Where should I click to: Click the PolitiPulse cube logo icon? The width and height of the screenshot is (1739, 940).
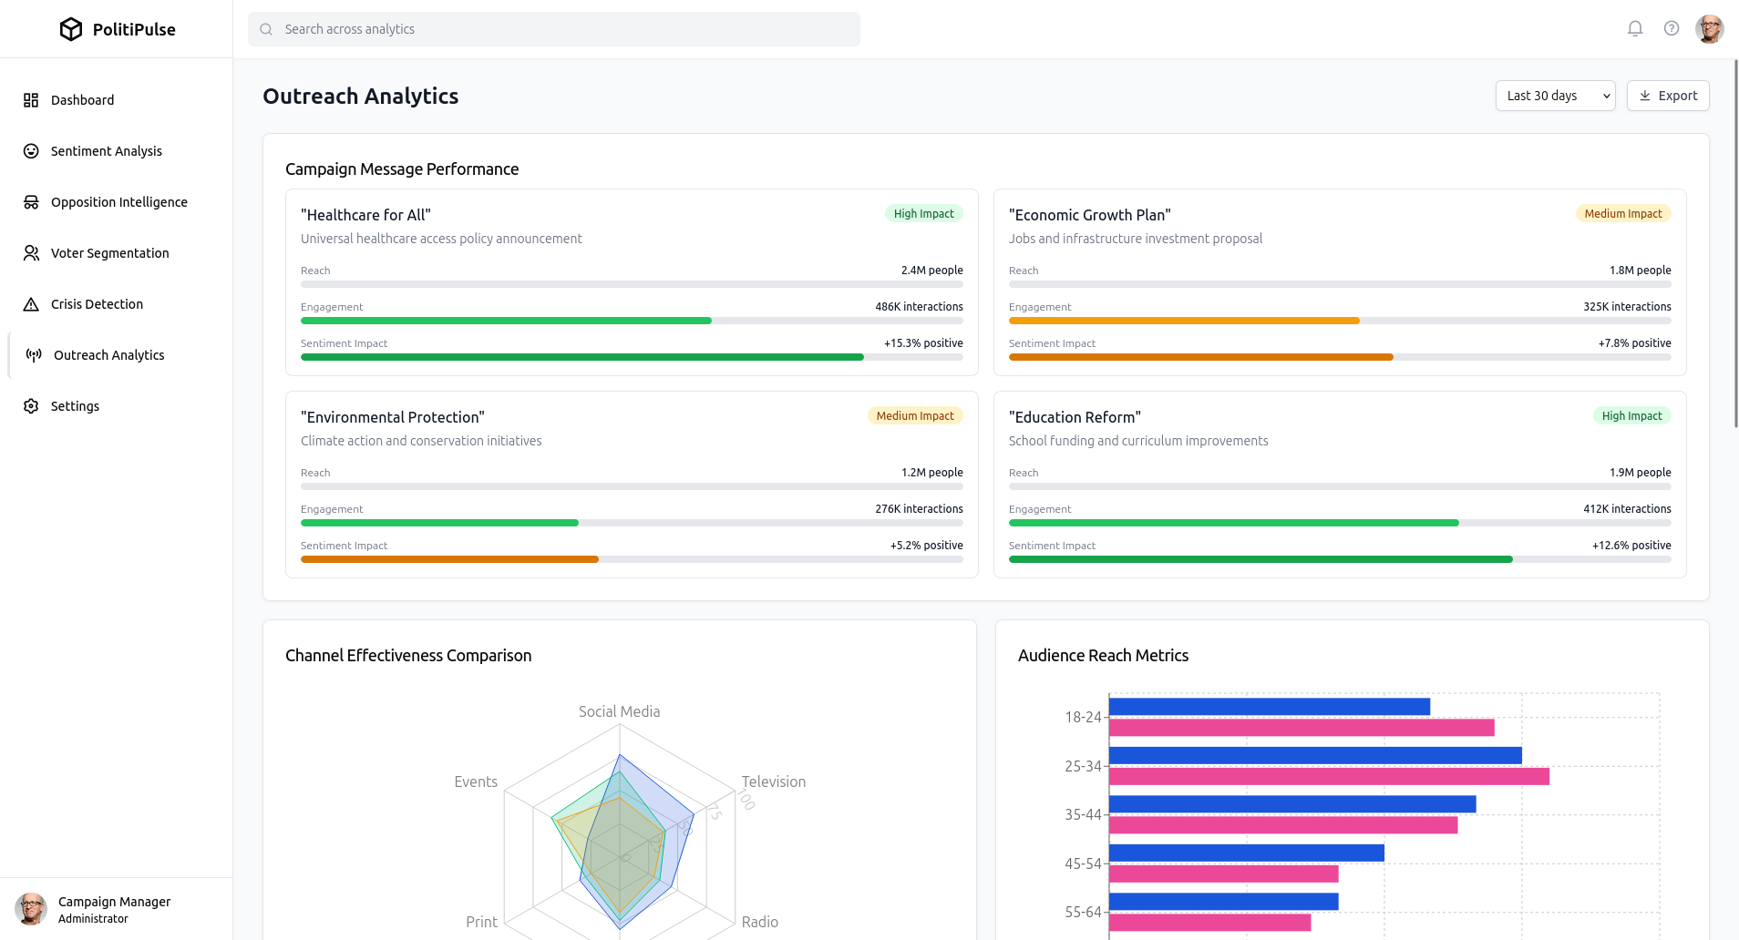(71, 29)
